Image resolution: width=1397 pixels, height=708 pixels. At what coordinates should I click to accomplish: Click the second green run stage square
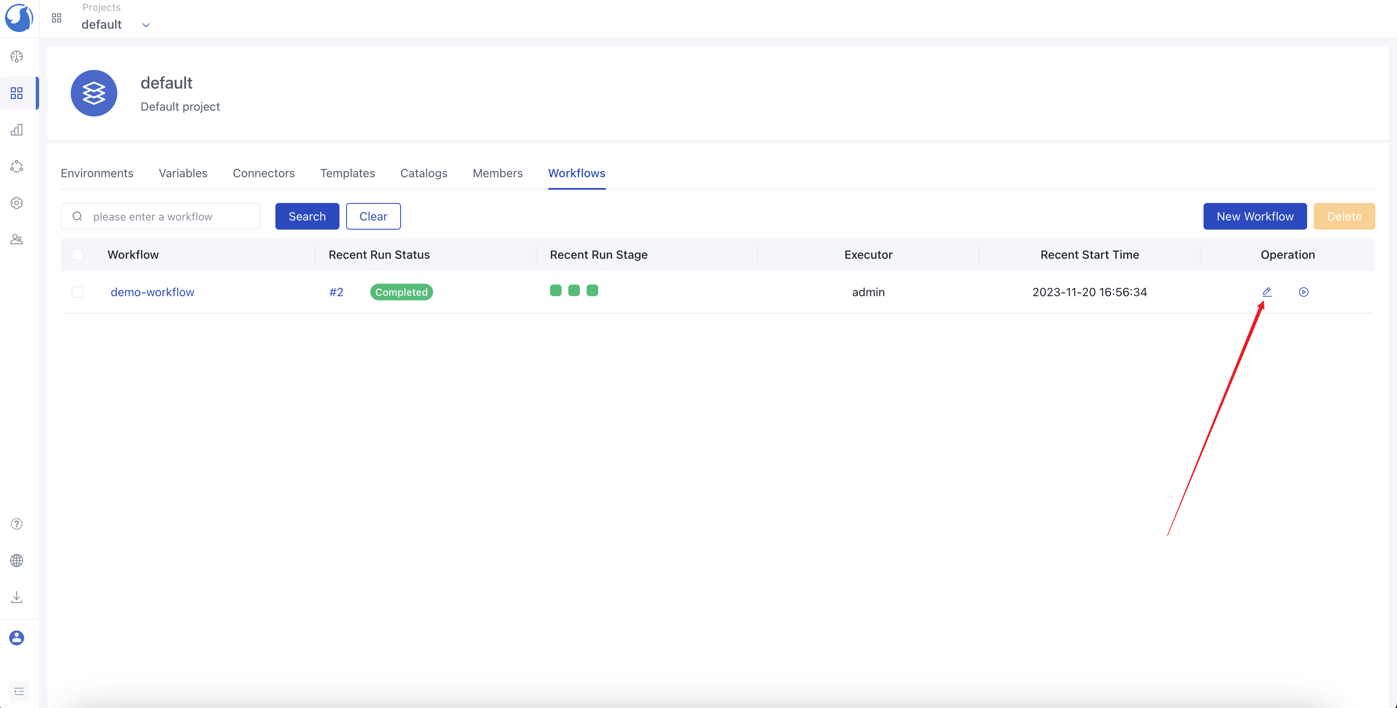tap(574, 291)
